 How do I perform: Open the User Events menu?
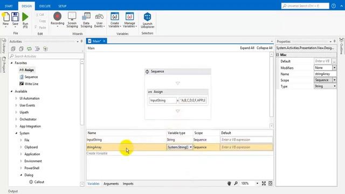(x=99, y=20)
